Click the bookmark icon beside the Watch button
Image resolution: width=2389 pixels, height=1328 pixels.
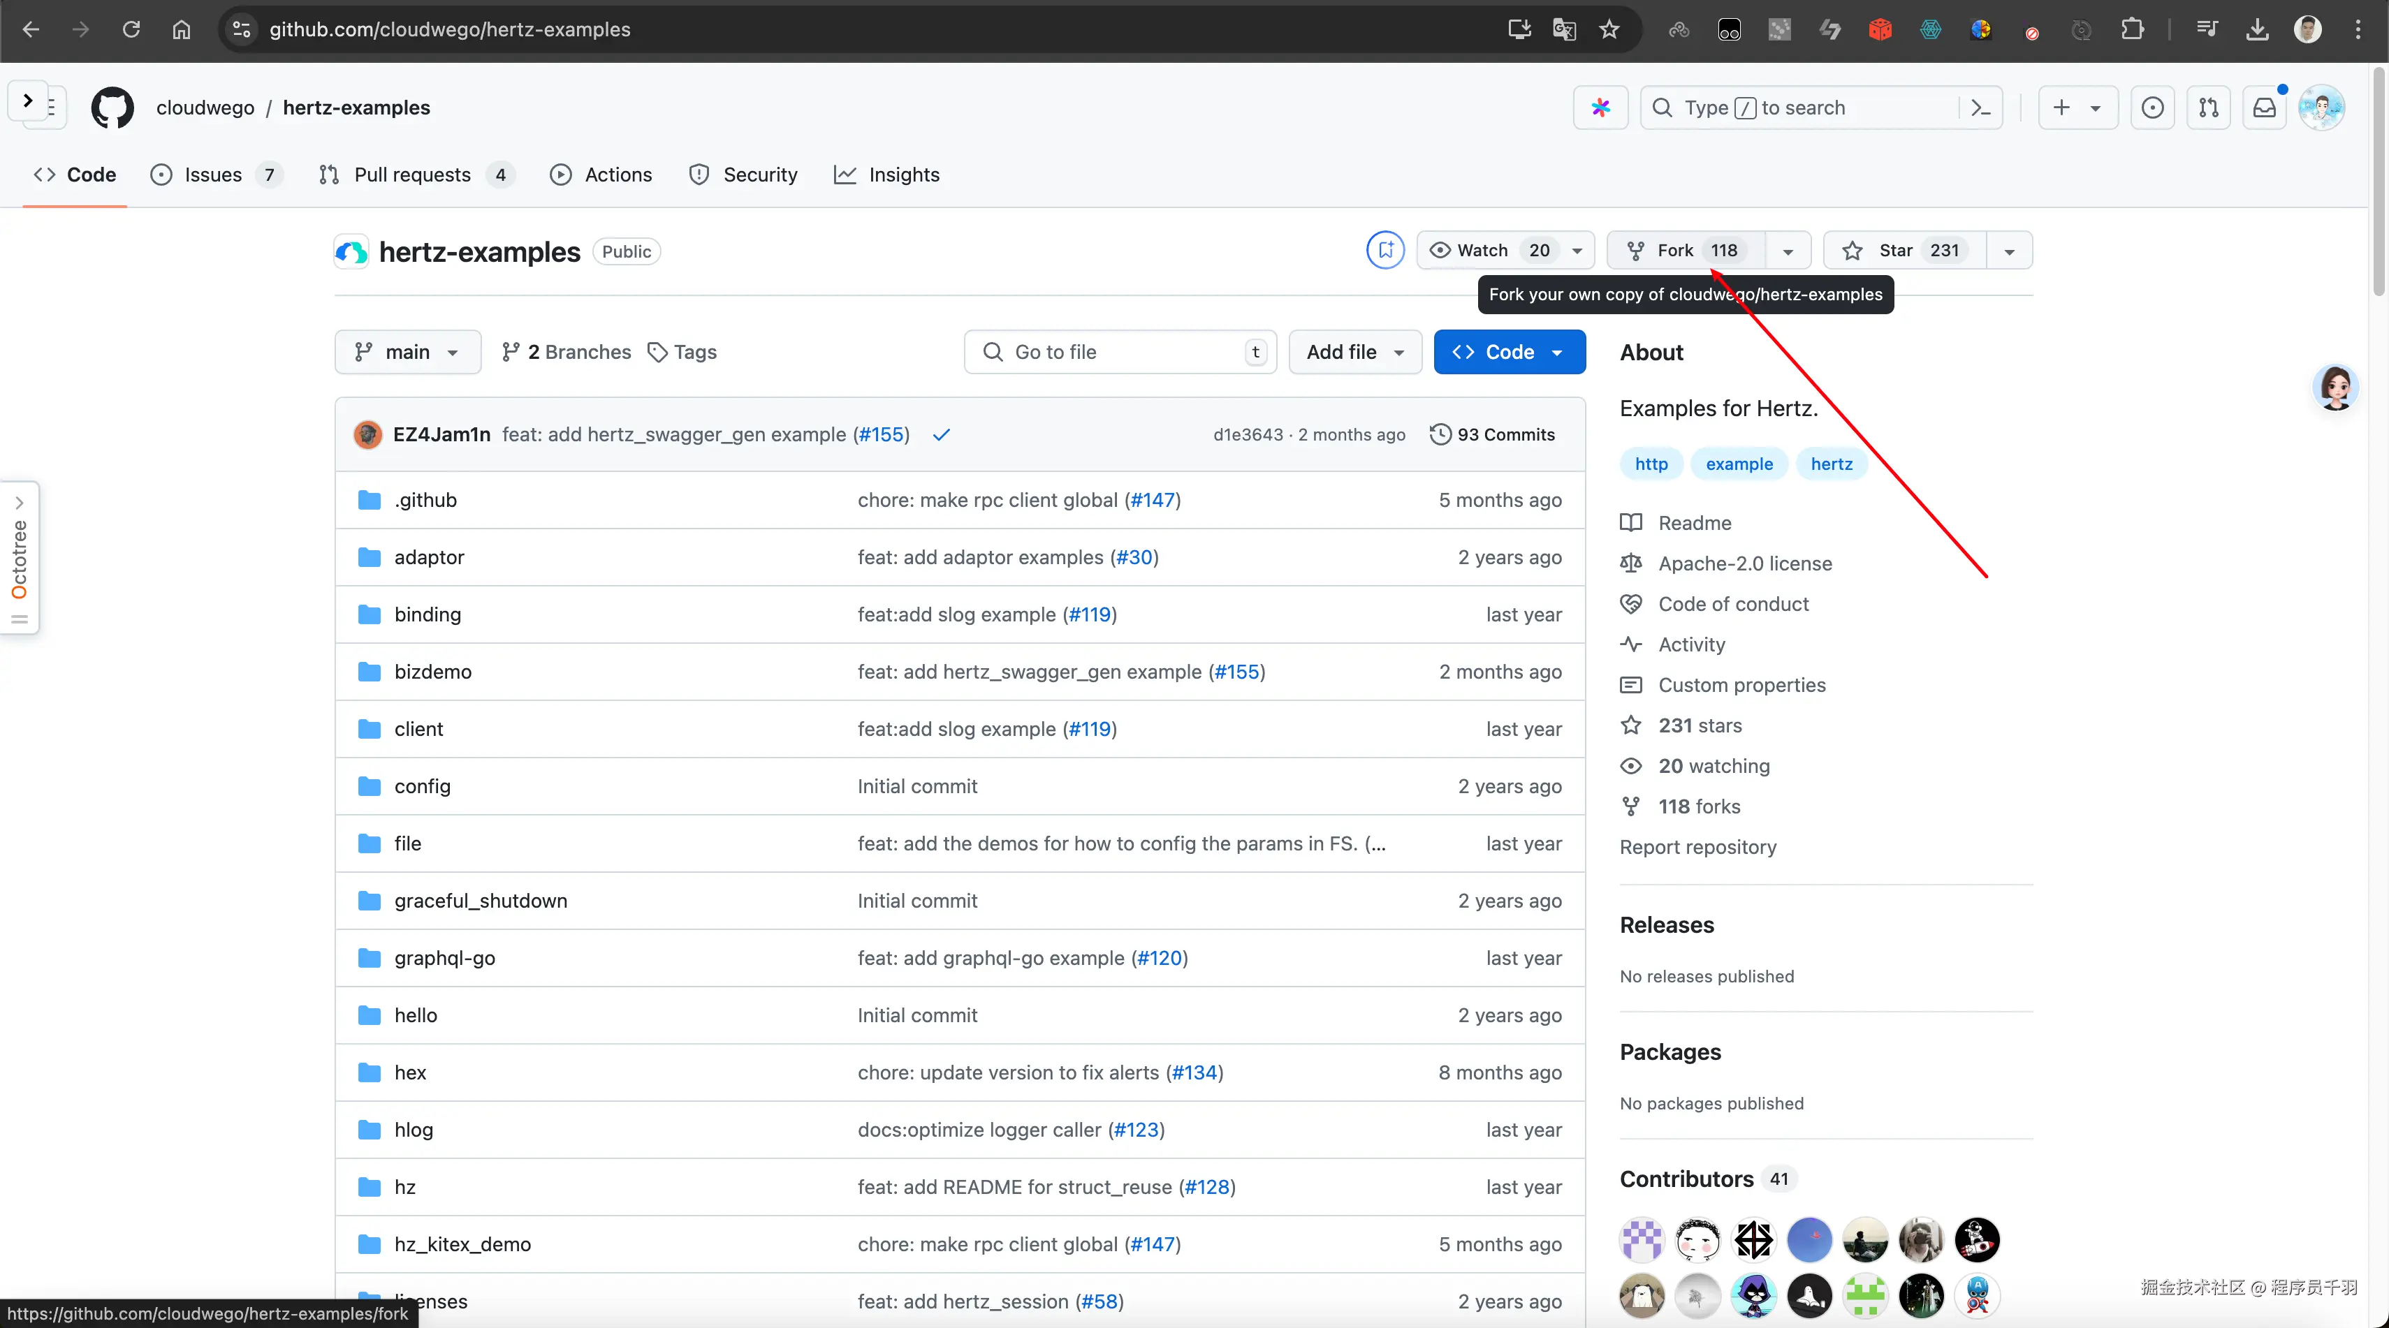(1385, 250)
